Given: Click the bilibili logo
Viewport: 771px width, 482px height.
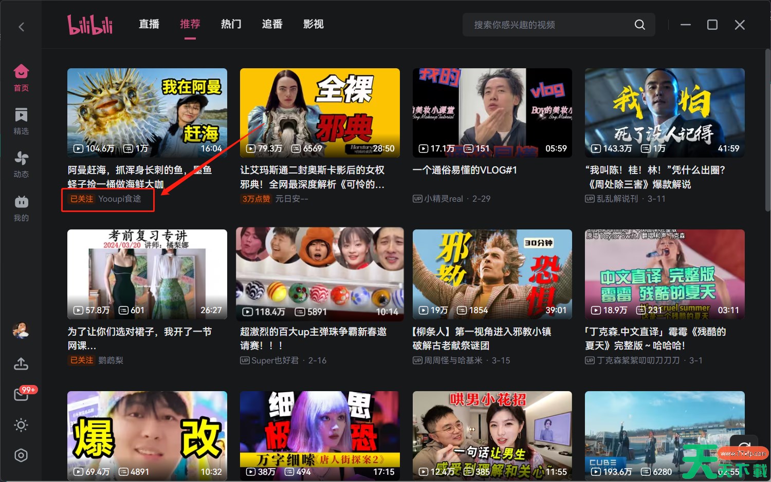Looking at the screenshot, I should 90,24.
